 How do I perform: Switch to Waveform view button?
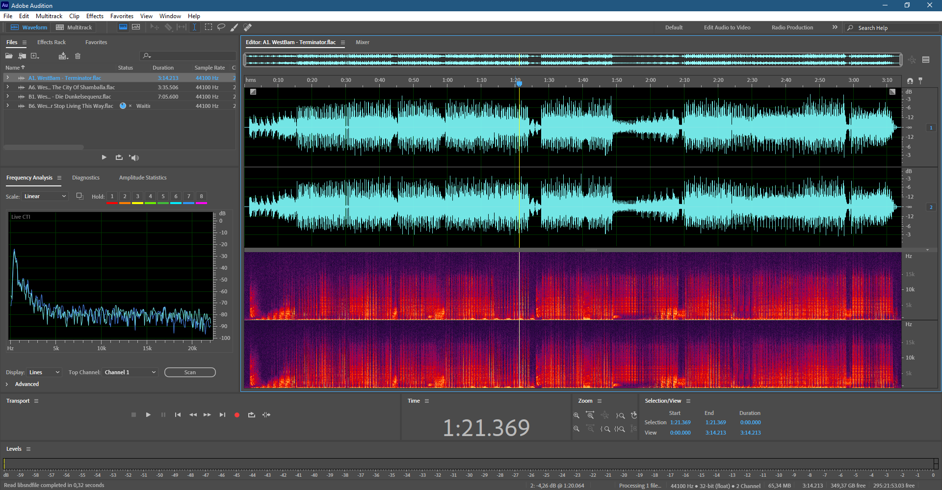(29, 27)
